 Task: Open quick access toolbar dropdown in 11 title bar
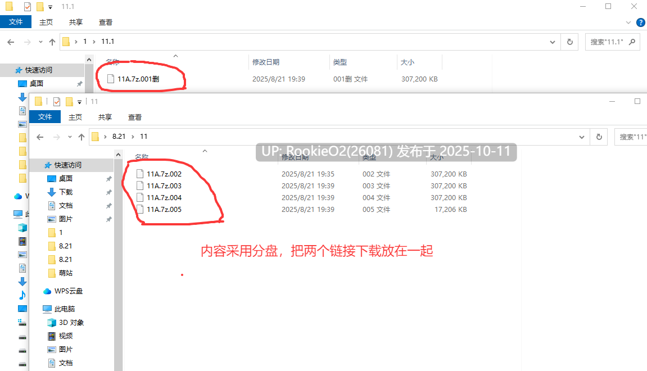coord(80,102)
